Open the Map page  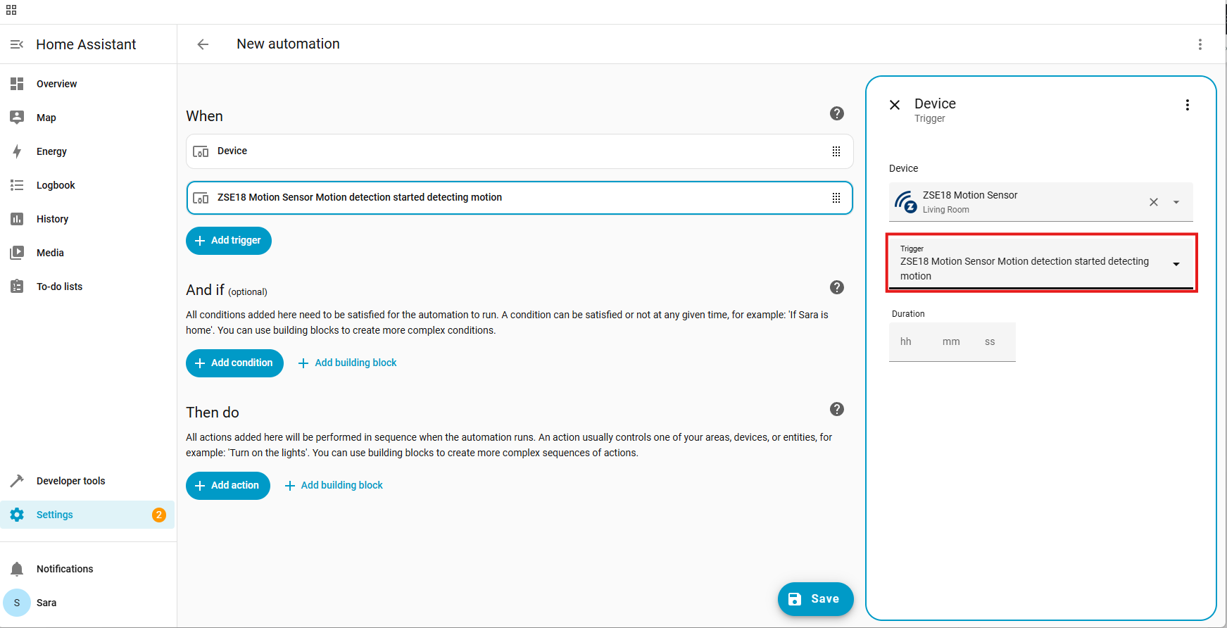tap(88, 118)
